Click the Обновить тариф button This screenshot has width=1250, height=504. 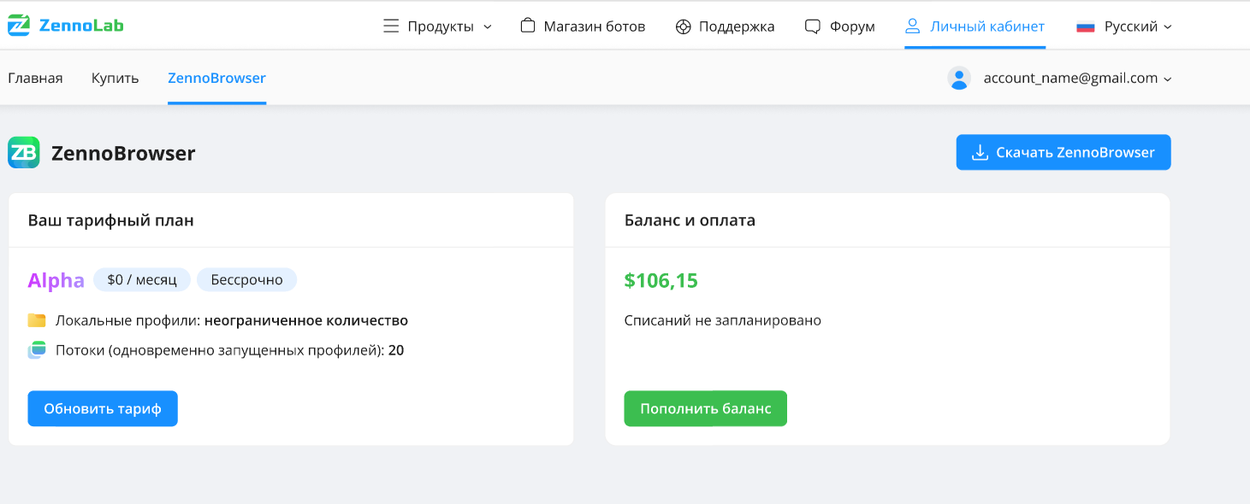(103, 408)
